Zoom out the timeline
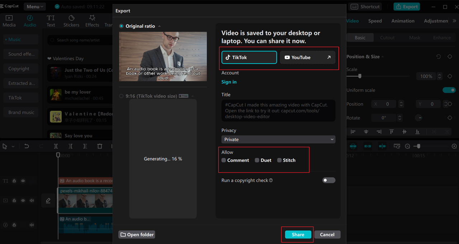The image size is (459, 244). pos(407,146)
